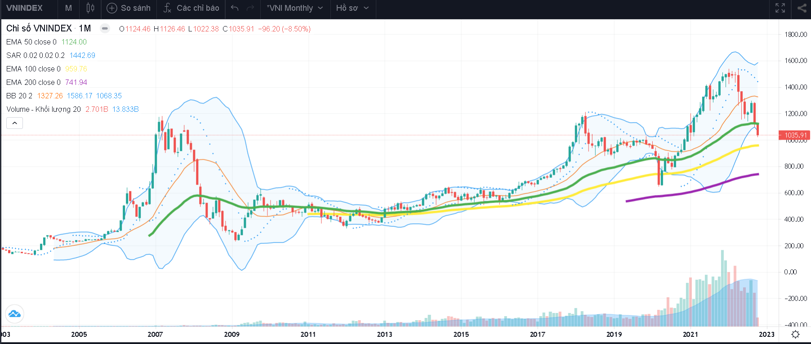Enter fullscreen chart mode
The image size is (811, 344).
pos(780,8)
